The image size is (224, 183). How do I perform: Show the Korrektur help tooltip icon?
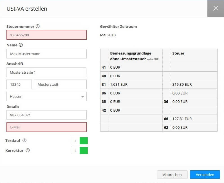click(x=28, y=150)
